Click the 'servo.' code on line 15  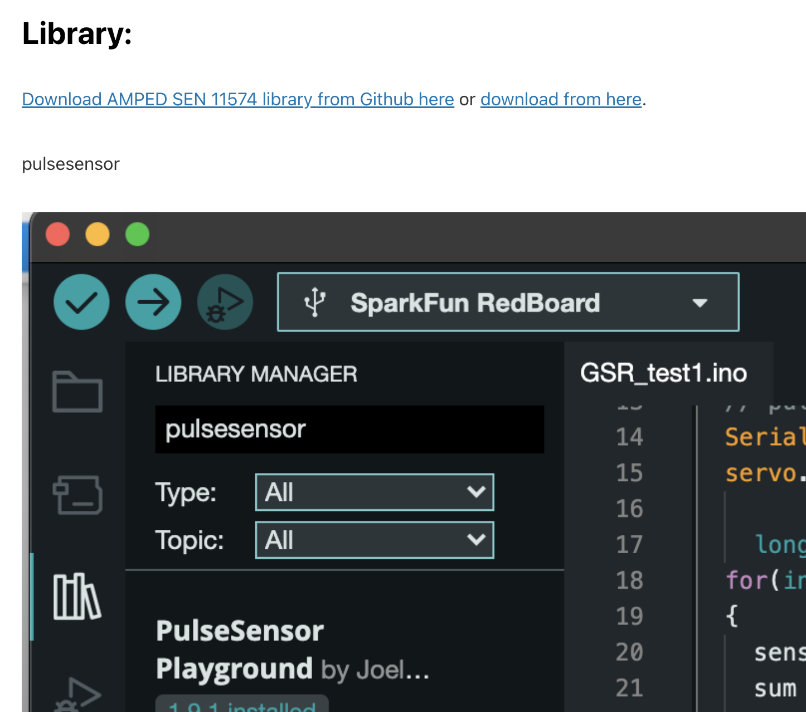[x=765, y=473]
